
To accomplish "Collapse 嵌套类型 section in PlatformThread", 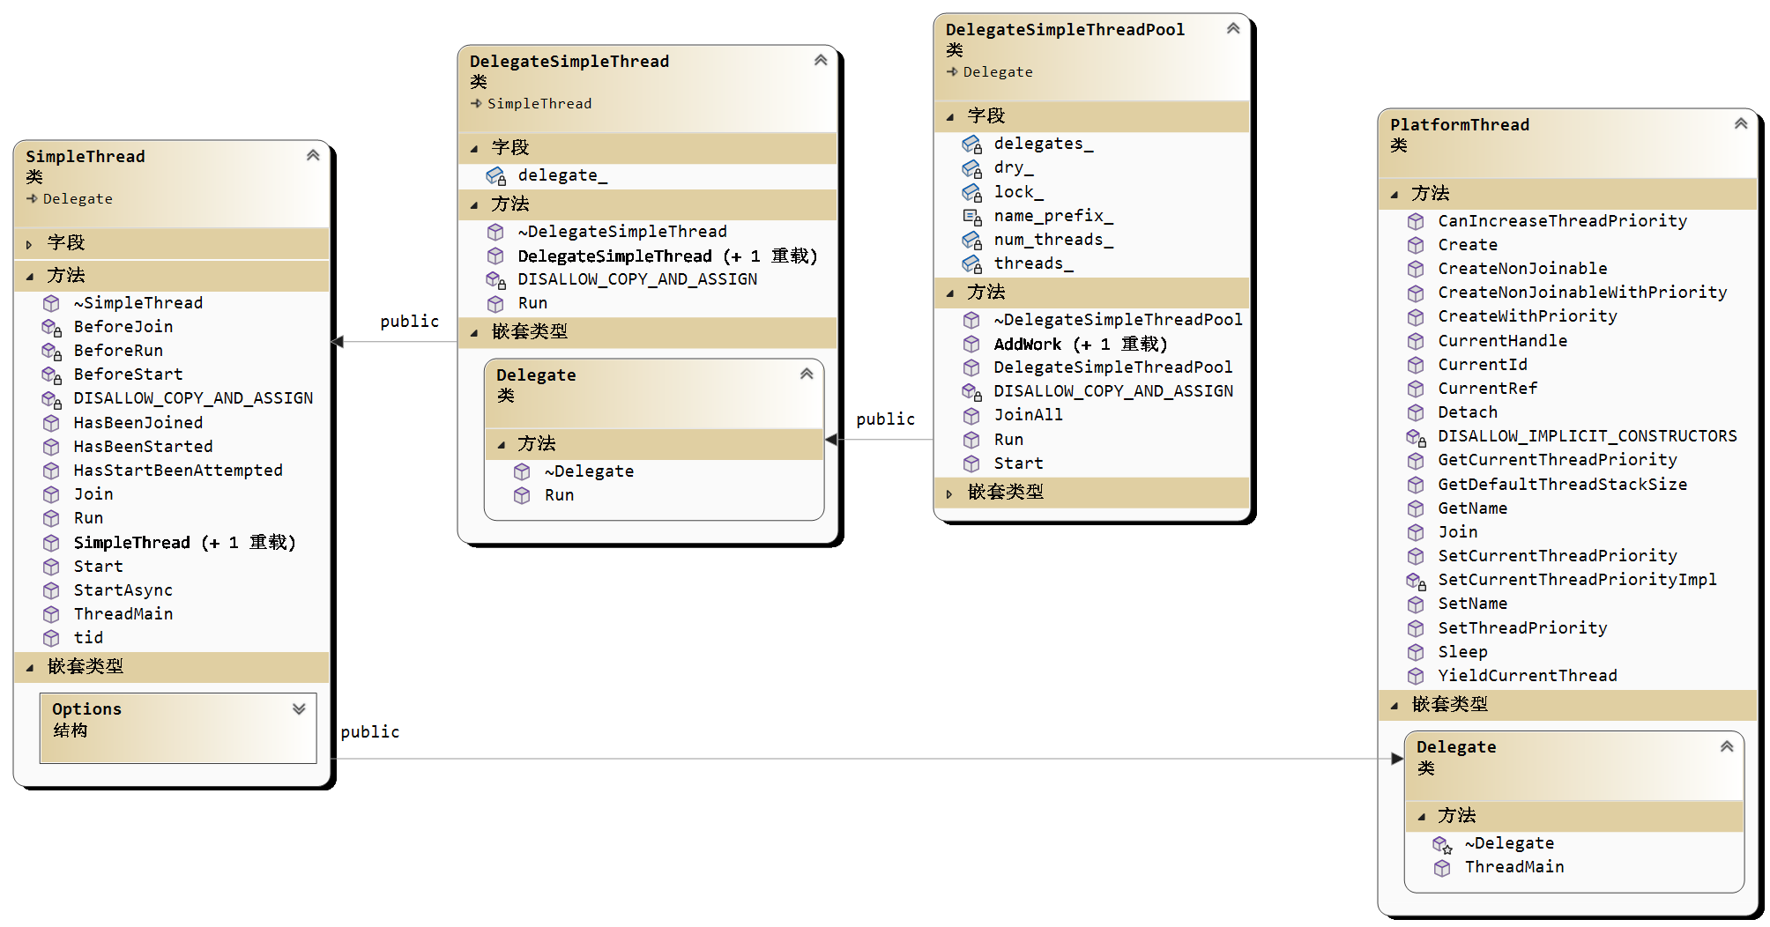I will 1394,705.
